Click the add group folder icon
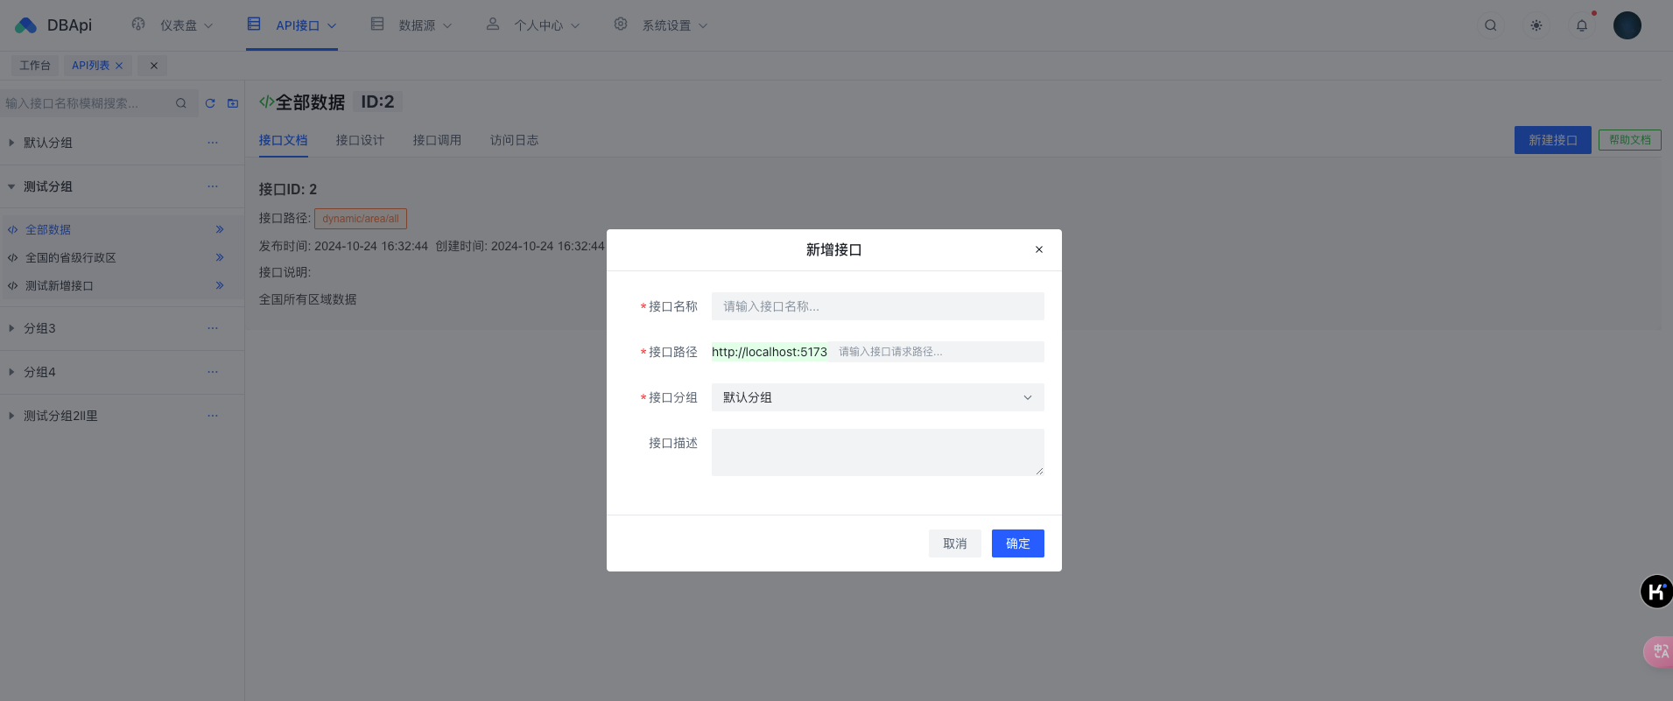 tap(233, 103)
